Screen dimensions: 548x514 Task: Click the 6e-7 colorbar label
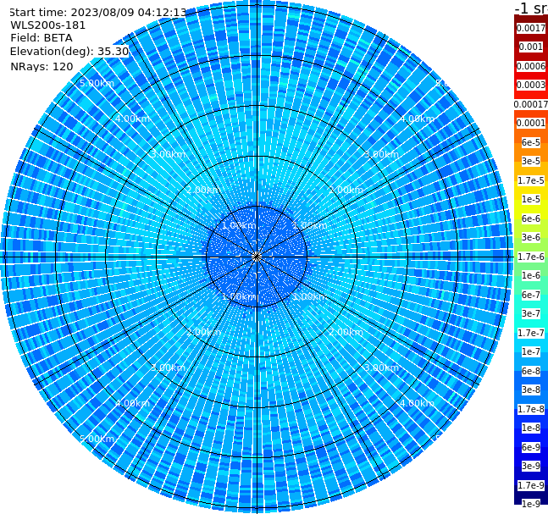tap(531, 295)
